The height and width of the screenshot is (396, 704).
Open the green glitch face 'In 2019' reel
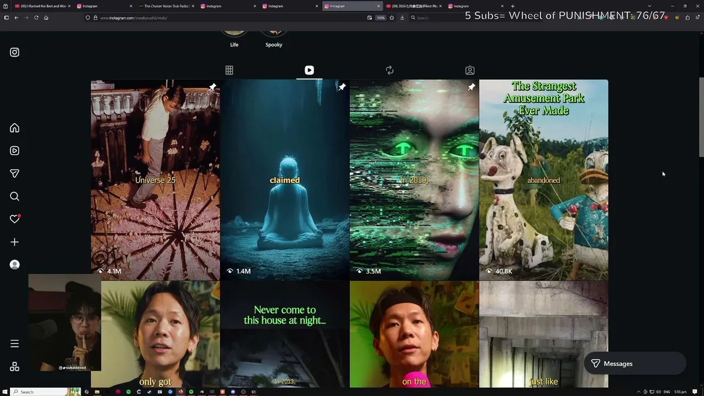(414, 180)
